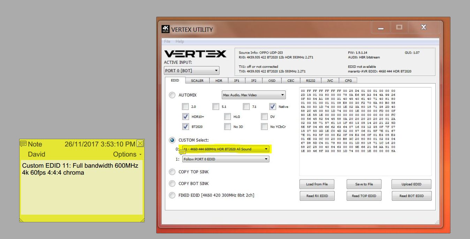
Task: Open custom EDID dropdown for port 0
Action: (x=225, y=149)
